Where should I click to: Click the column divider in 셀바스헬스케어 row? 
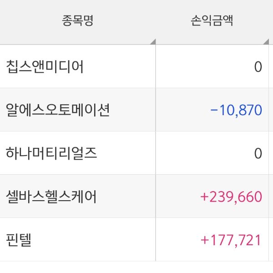coord(156,197)
